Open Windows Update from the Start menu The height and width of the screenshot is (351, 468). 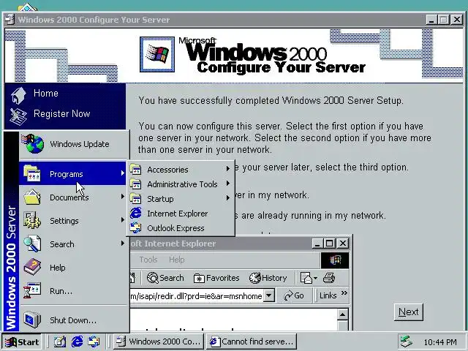click(x=74, y=144)
